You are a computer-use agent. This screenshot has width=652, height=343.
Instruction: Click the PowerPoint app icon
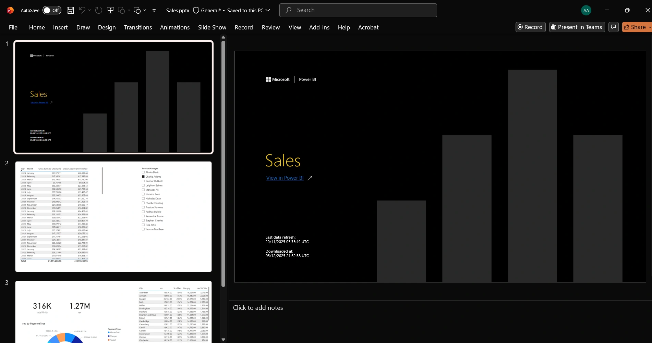(x=10, y=10)
